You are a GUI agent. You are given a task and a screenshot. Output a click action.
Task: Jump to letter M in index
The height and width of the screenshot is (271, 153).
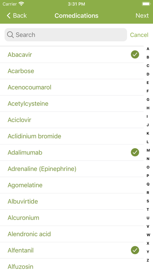148,150
